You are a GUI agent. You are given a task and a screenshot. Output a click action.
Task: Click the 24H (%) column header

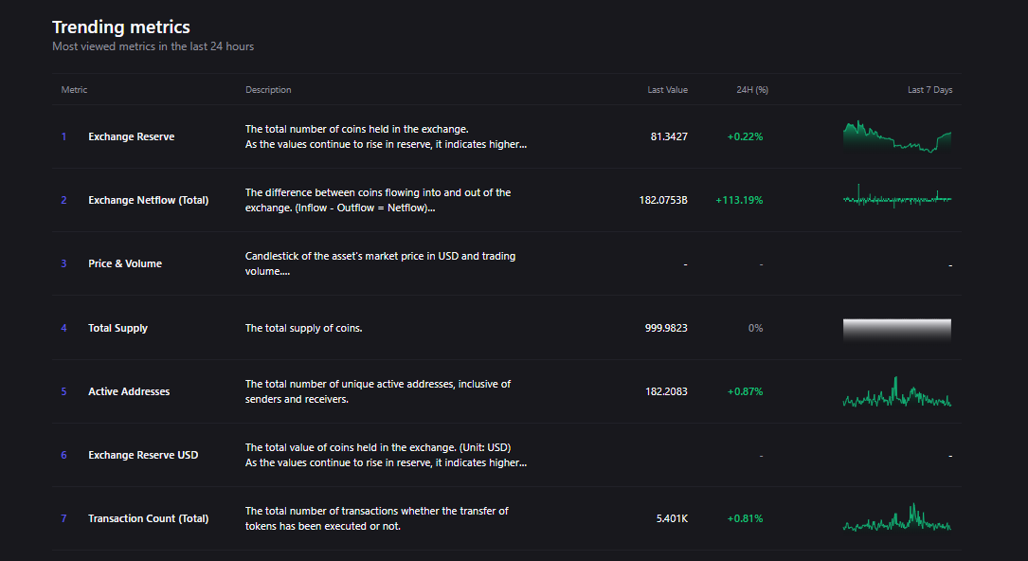click(751, 90)
